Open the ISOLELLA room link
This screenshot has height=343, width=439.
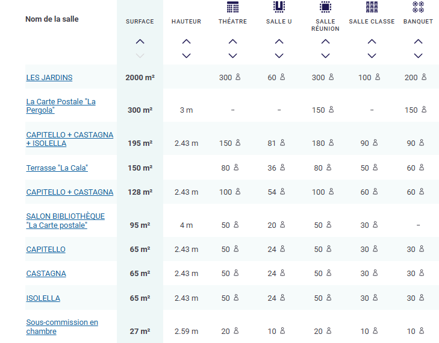point(43,298)
